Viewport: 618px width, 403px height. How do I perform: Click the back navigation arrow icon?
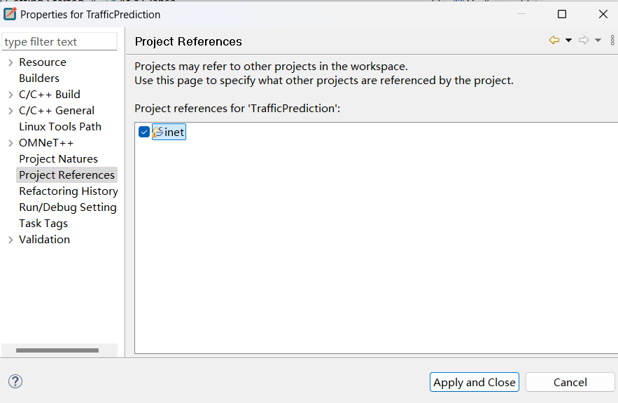(554, 41)
